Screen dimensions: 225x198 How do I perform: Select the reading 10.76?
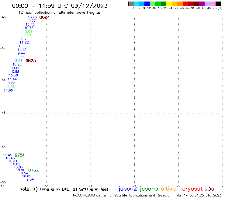point(29,28)
